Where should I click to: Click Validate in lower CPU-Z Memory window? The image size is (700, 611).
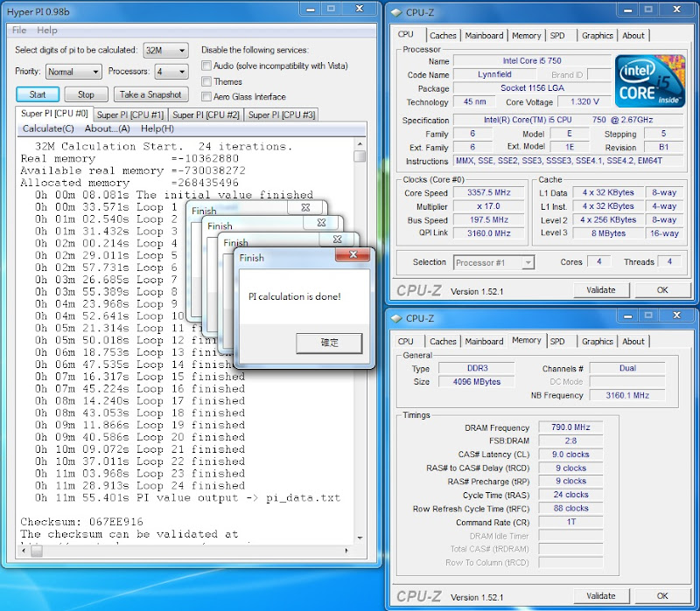pyautogui.click(x=601, y=596)
